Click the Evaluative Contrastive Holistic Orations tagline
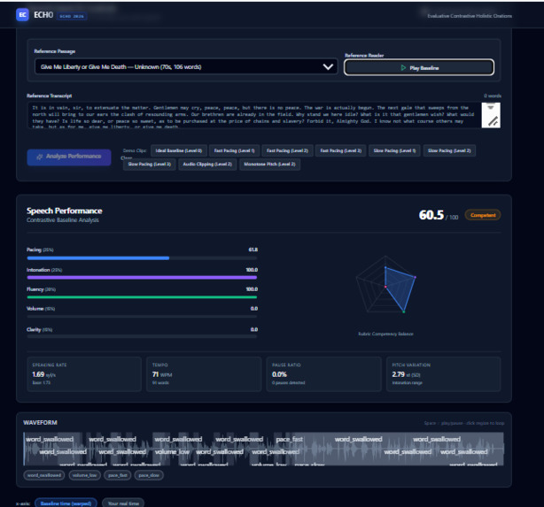 (x=470, y=16)
